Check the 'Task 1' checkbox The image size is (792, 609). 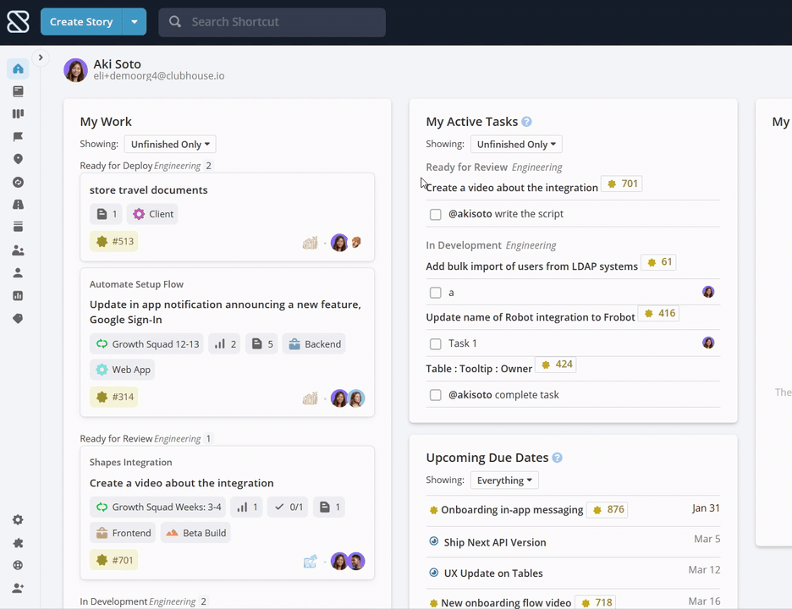click(x=436, y=344)
